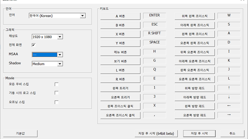
Task: Select the B 버튼 binding button
Action: [x=120, y=25]
